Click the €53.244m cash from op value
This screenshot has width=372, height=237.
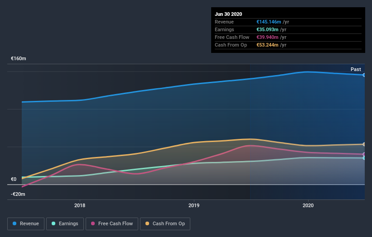(x=267, y=45)
